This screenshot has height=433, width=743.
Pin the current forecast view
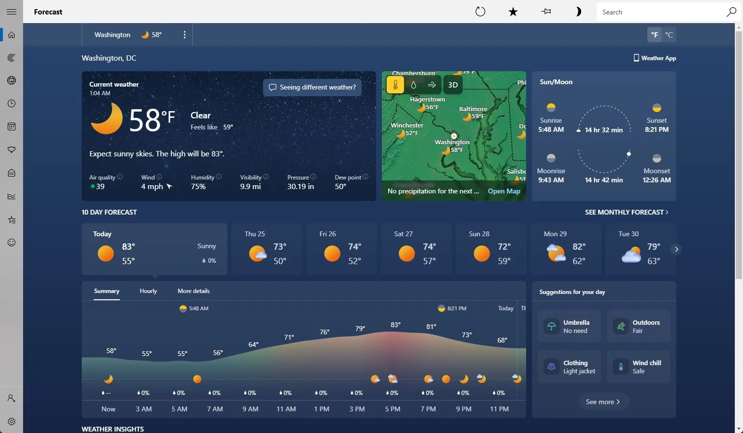(x=546, y=12)
